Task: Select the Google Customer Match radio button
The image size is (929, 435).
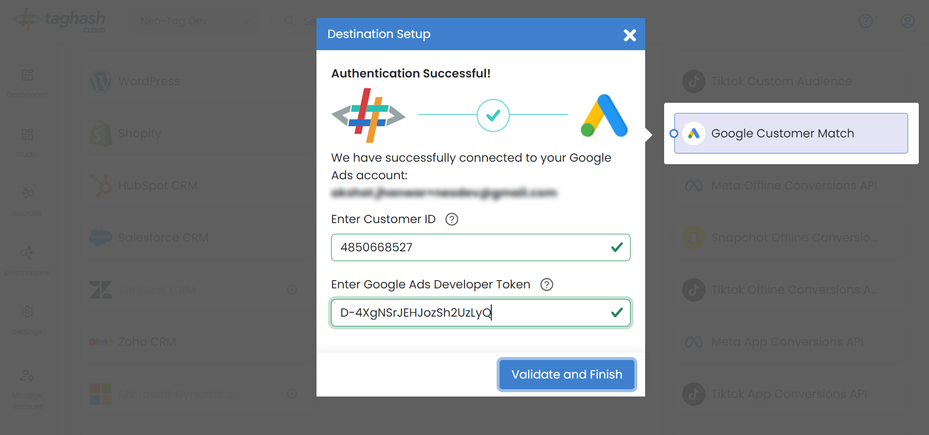Action: [674, 133]
